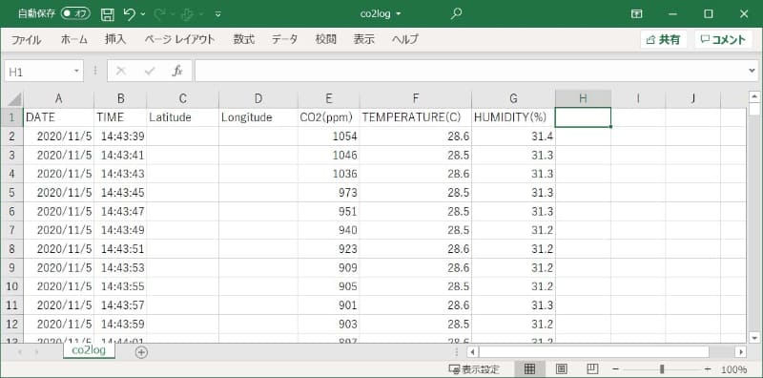
Task: Select row 5 header
Action: [x=11, y=193]
